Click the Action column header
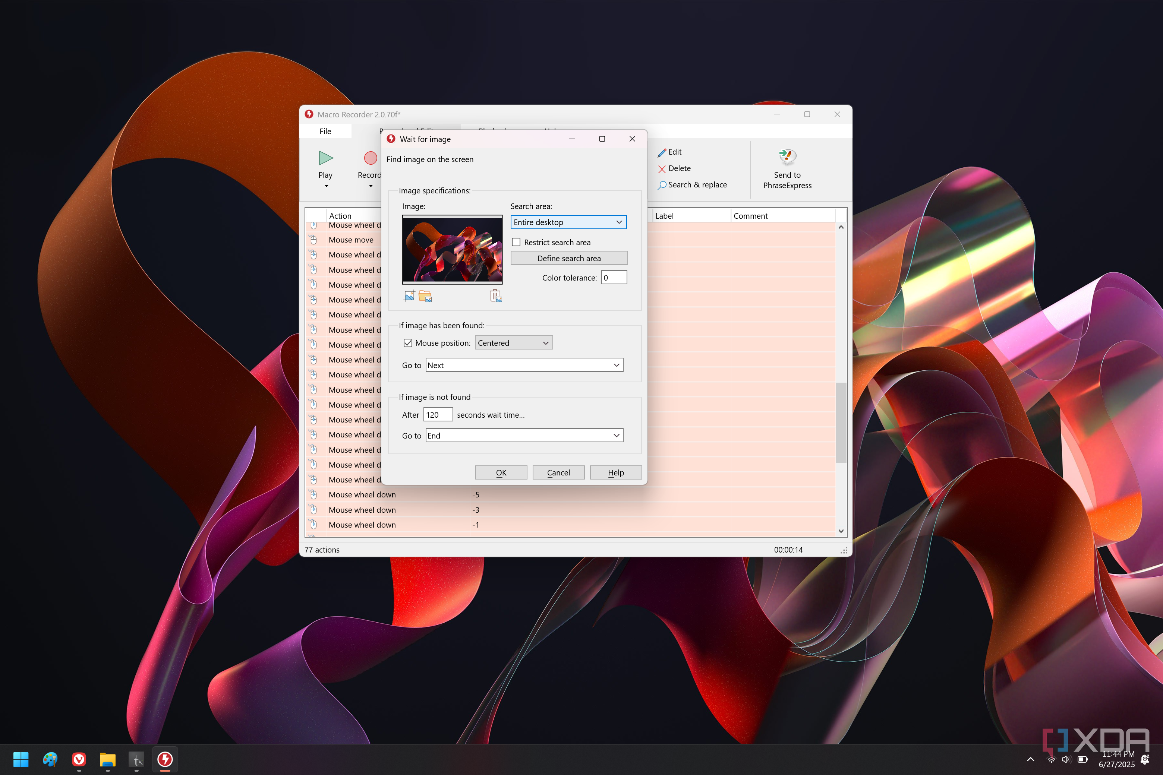The image size is (1163, 775). [340, 216]
